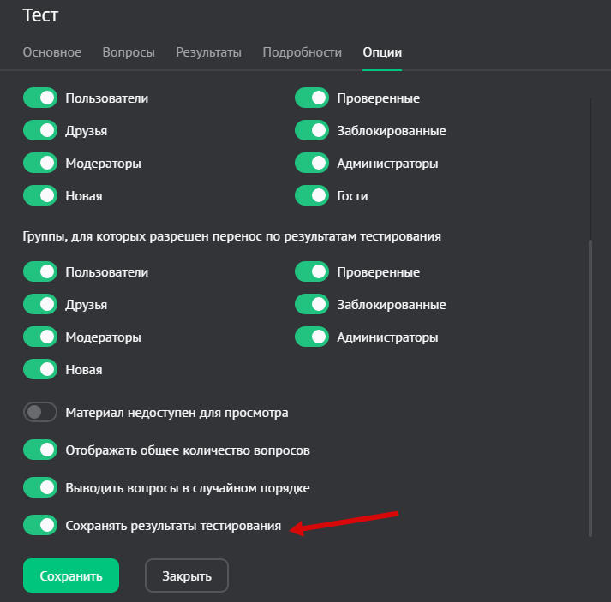
Task: Switch to the Основное tab
Action: (x=52, y=52)
